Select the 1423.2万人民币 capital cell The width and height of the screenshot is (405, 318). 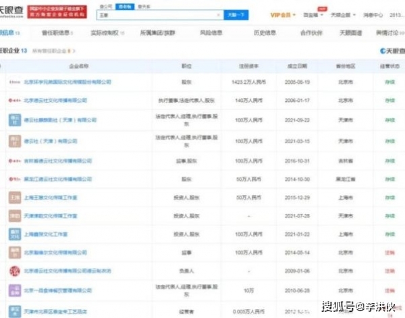248,82
